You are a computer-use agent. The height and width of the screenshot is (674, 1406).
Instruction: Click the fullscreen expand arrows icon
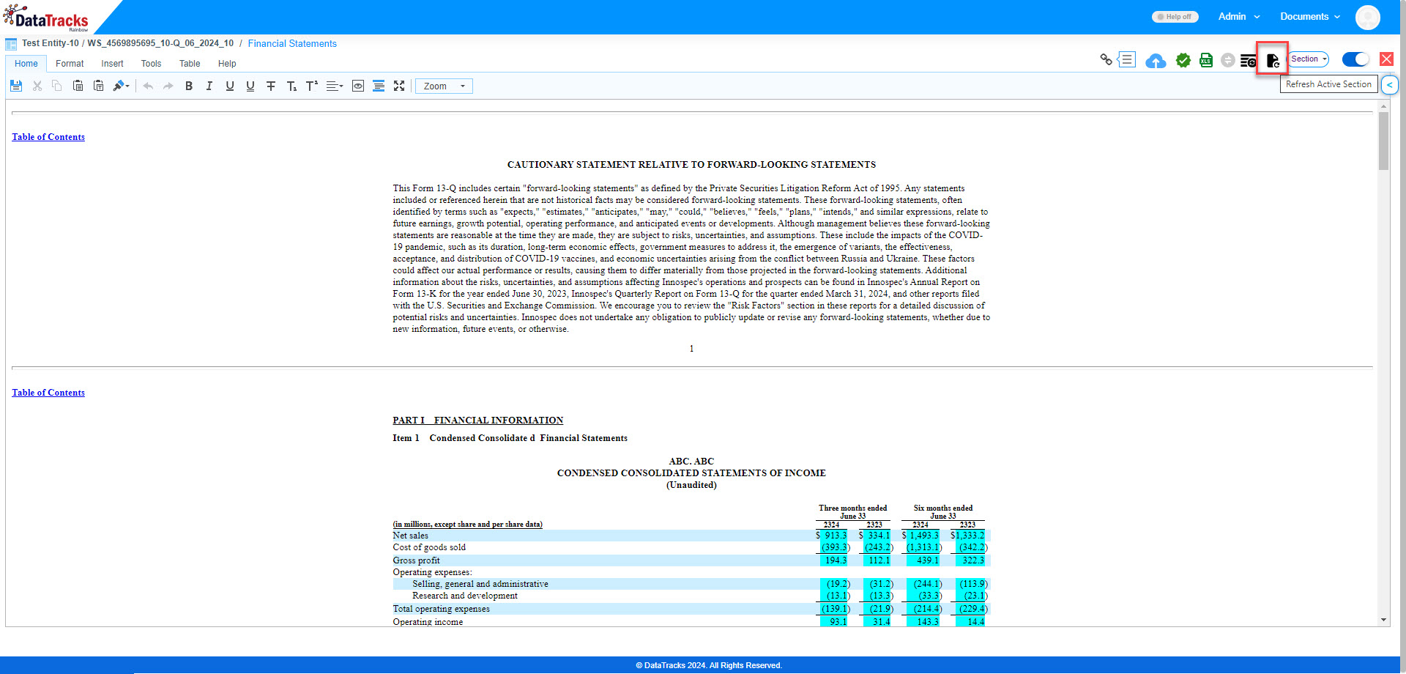(399, 86)
